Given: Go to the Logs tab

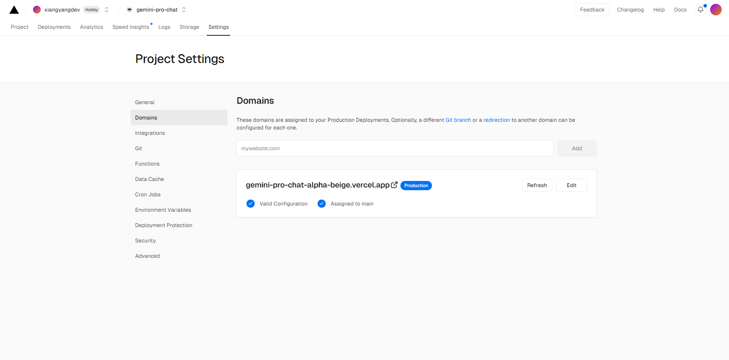Looking at the screenshot, I should tap(164, 27).
